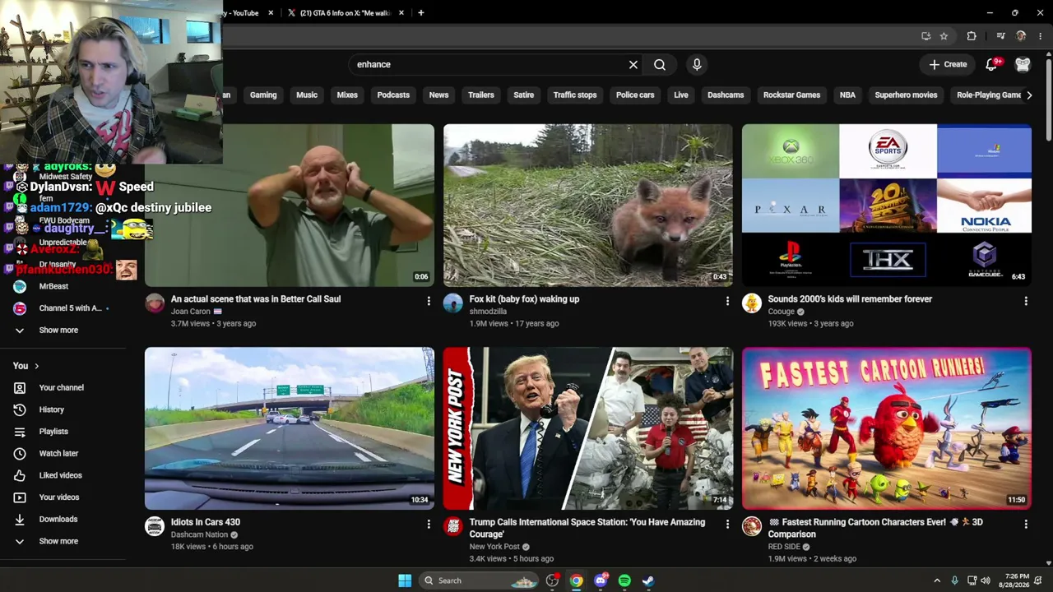Install the YouTube app via address bar icon
The height and width of the screenshot is (592, 1053).
[926, 36]
